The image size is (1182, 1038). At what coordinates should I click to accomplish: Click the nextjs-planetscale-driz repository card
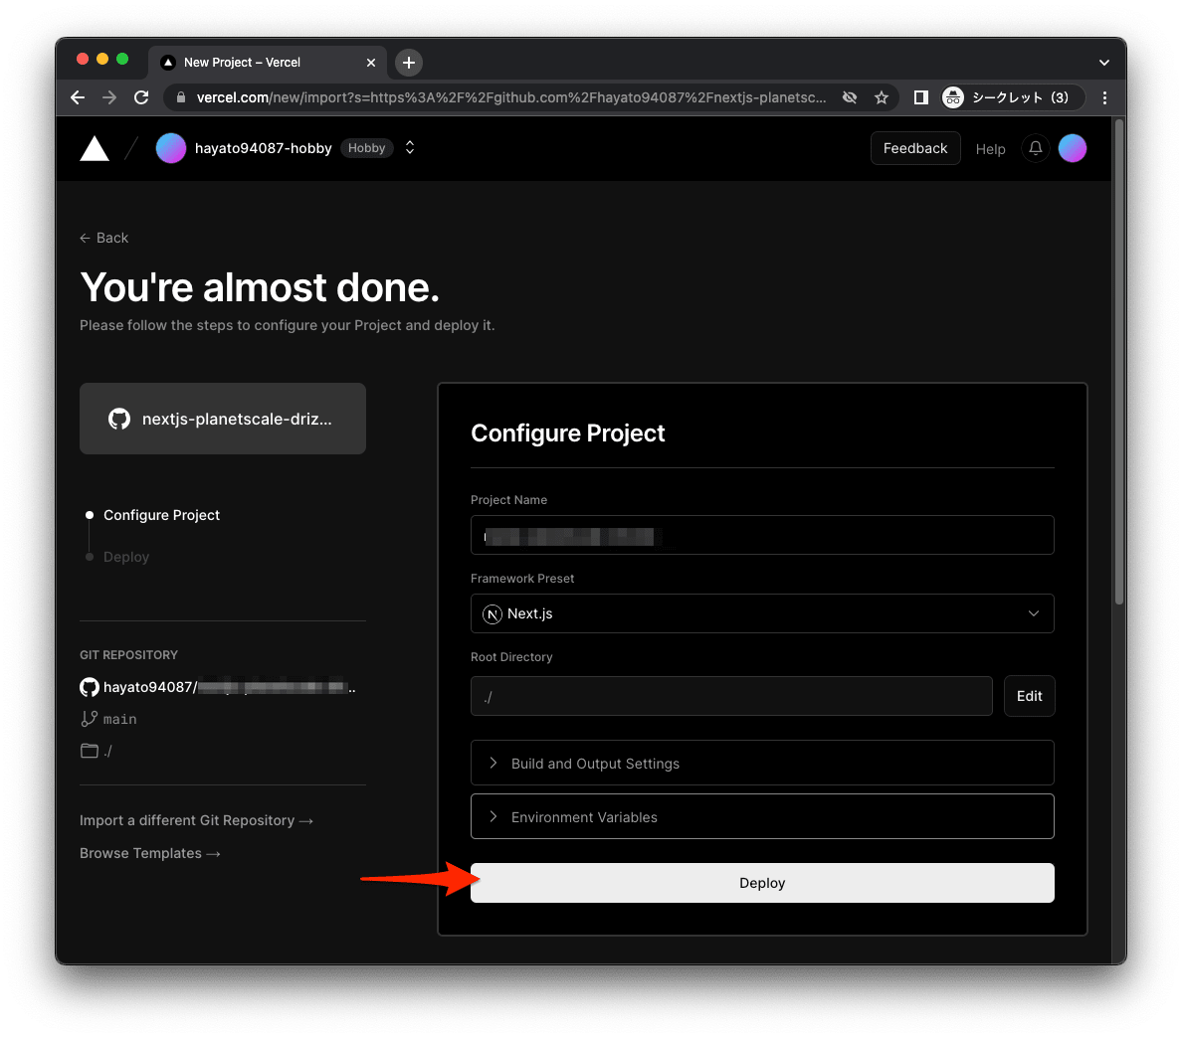[223, 419]
